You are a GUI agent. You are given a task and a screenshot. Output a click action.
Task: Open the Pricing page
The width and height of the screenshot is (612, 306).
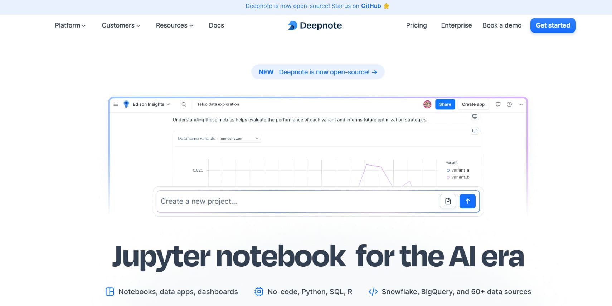pos(416,25)
